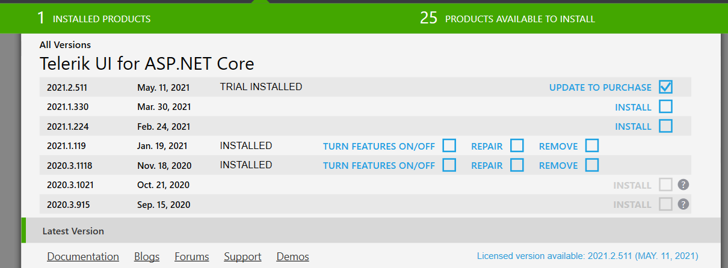The image size is (728, 268).
Task: Click the Update to Purchase link
Action: coord(600,88)
